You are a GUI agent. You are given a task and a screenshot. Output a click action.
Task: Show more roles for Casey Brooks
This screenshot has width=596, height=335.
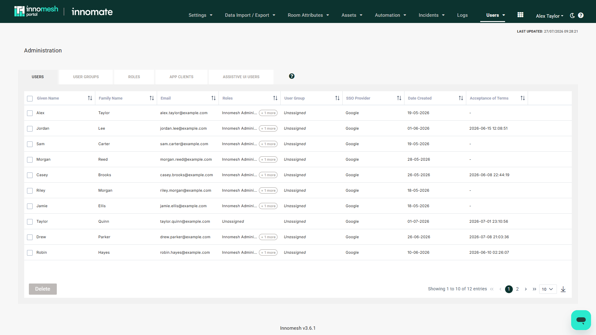(x=268, y=175)
